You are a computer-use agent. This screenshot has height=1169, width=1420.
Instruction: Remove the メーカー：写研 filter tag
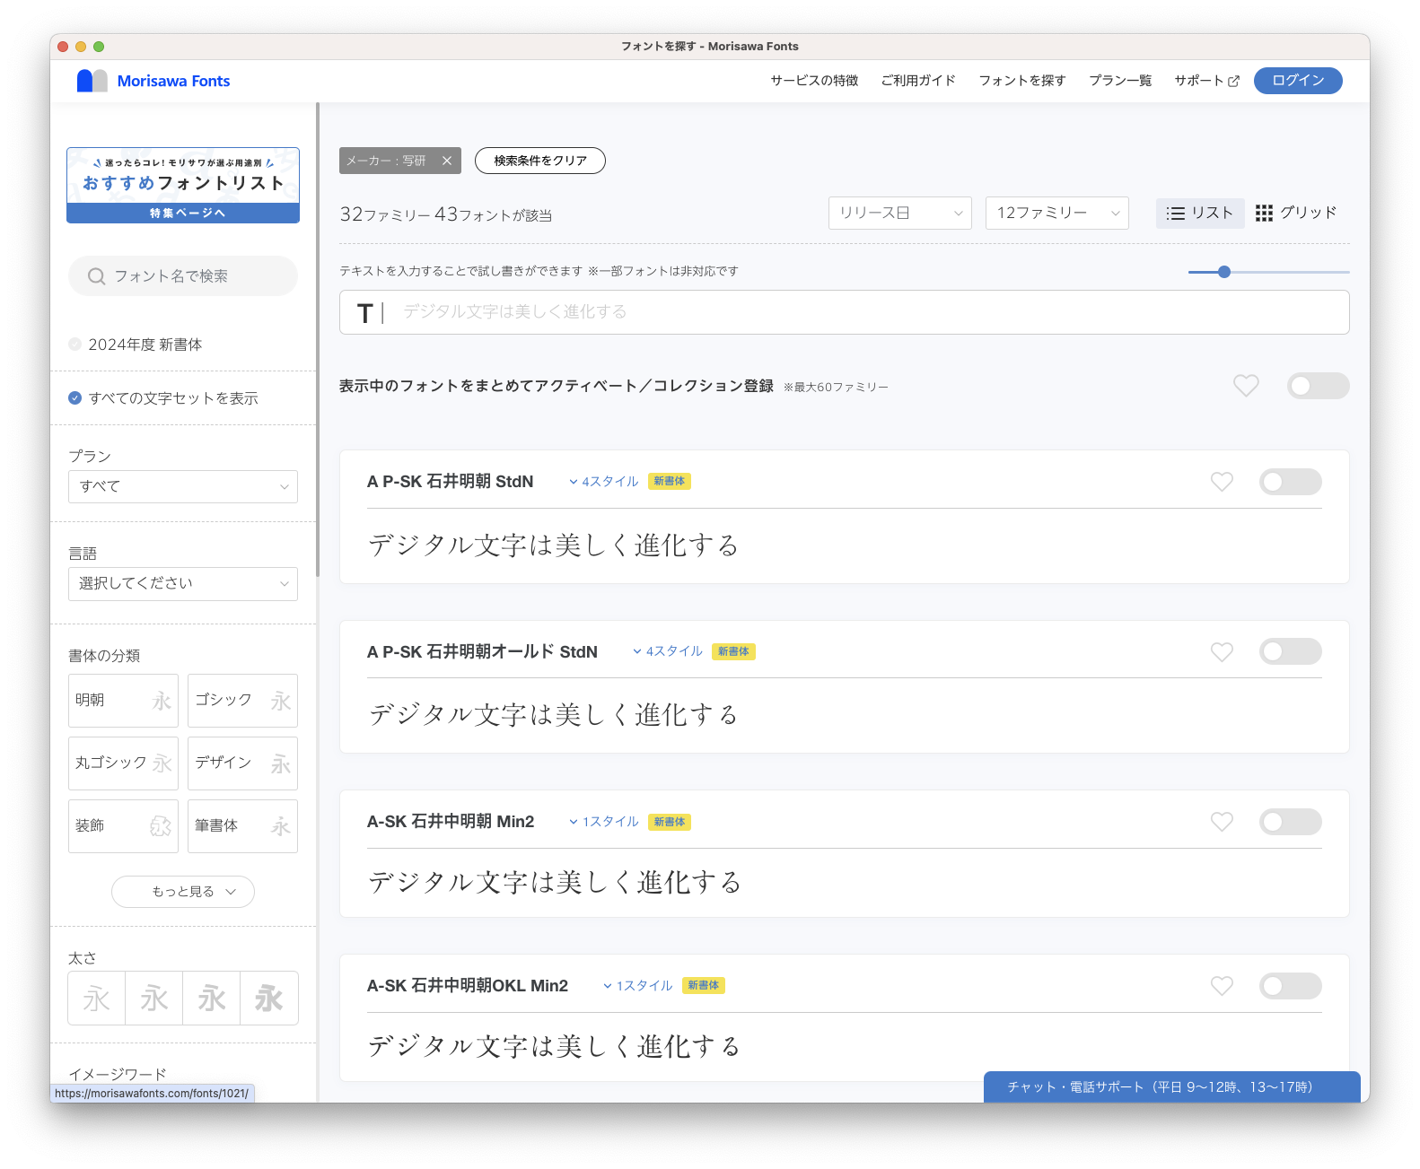447,161
